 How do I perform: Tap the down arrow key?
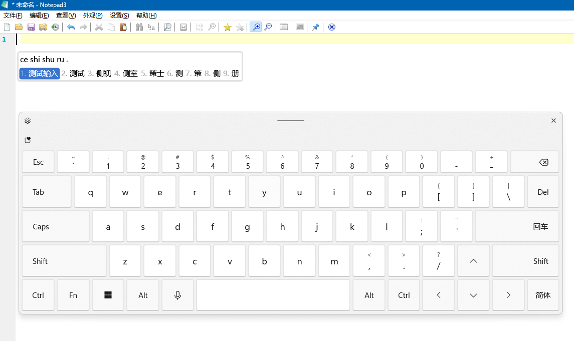click(x=473, y=295)
